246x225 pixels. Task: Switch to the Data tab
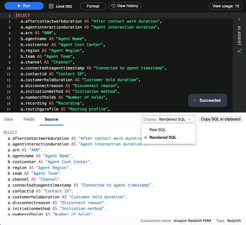tap(9, 119)
